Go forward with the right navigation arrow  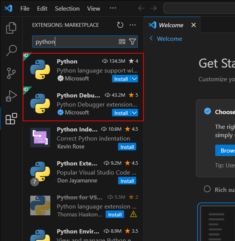coord(154,8)
